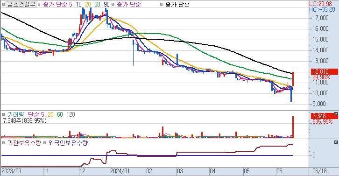The height and width of the screenshot is (176, 339).
Task: Click the 7,348주(835,95%) volume readout
Action: pyautogui.click(x=25, y=120)
